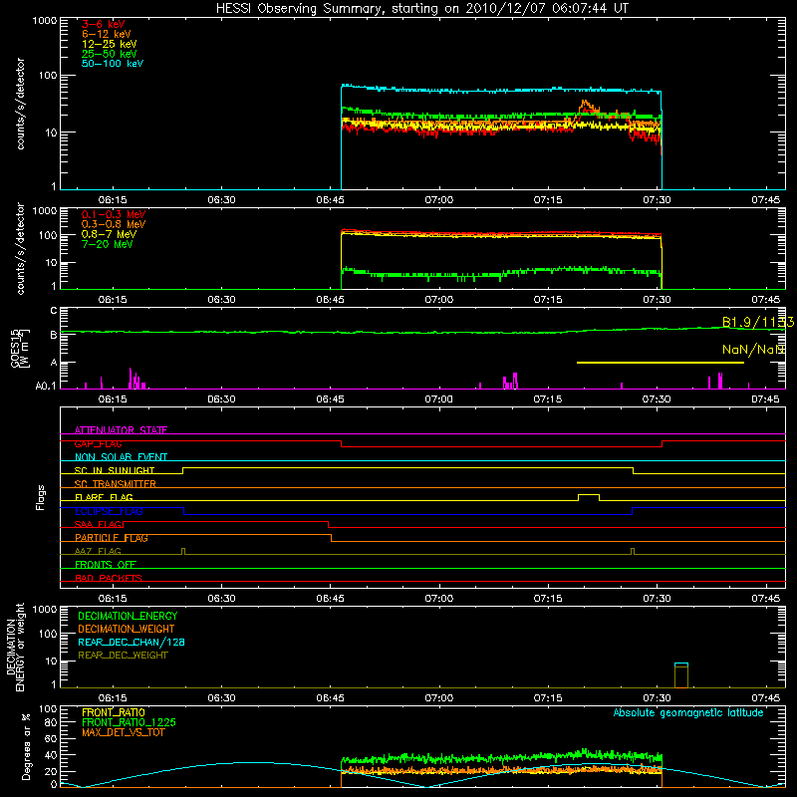Image resolution: width=797 pixels, height=797 pixels.
Task: Select the olive-colored flag label above FRONTS_OFF
Action: (x=98, y=551)
